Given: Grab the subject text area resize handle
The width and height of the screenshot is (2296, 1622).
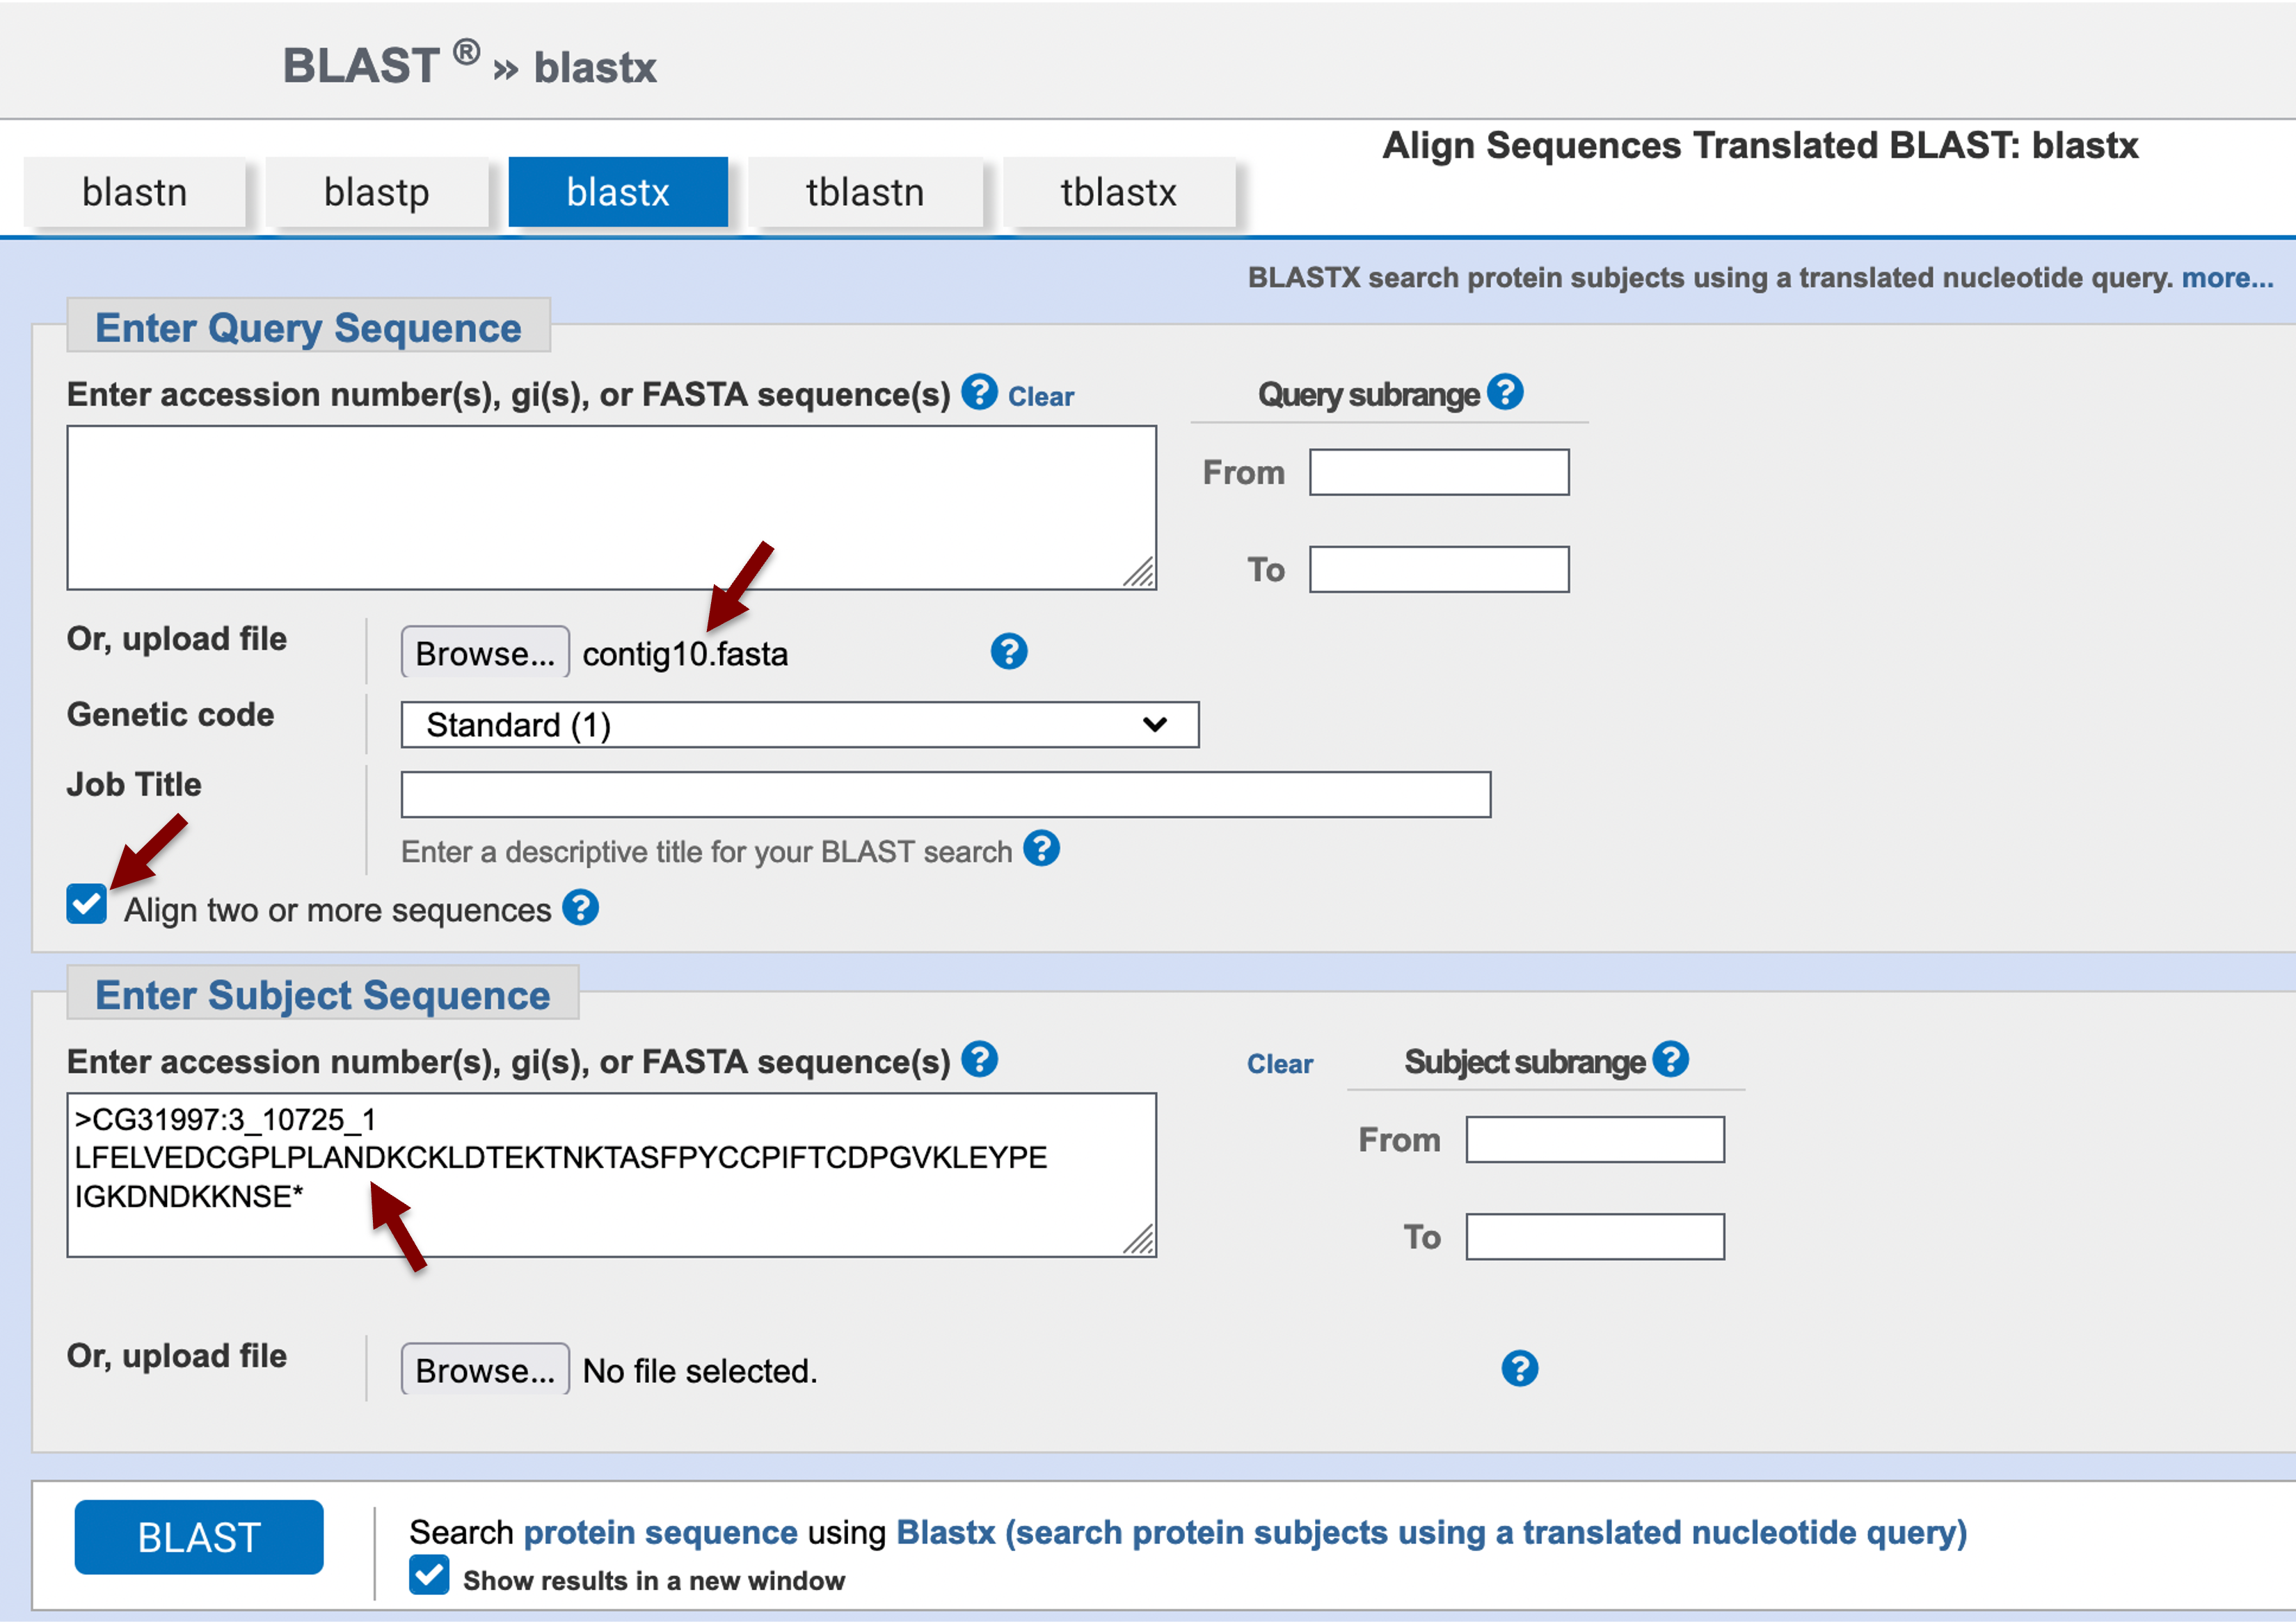Looking at the screenshot, I should coord(1139,1240).
